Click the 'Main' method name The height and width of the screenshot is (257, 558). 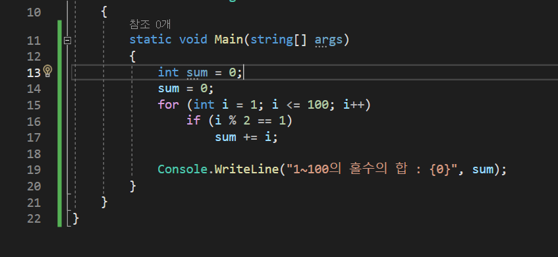pos(229,40)
